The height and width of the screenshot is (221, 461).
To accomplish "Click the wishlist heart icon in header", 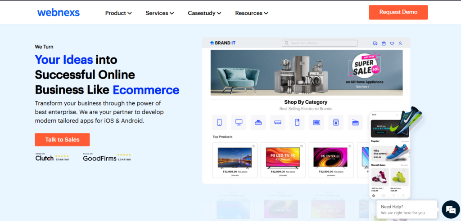I will (392, 44).
